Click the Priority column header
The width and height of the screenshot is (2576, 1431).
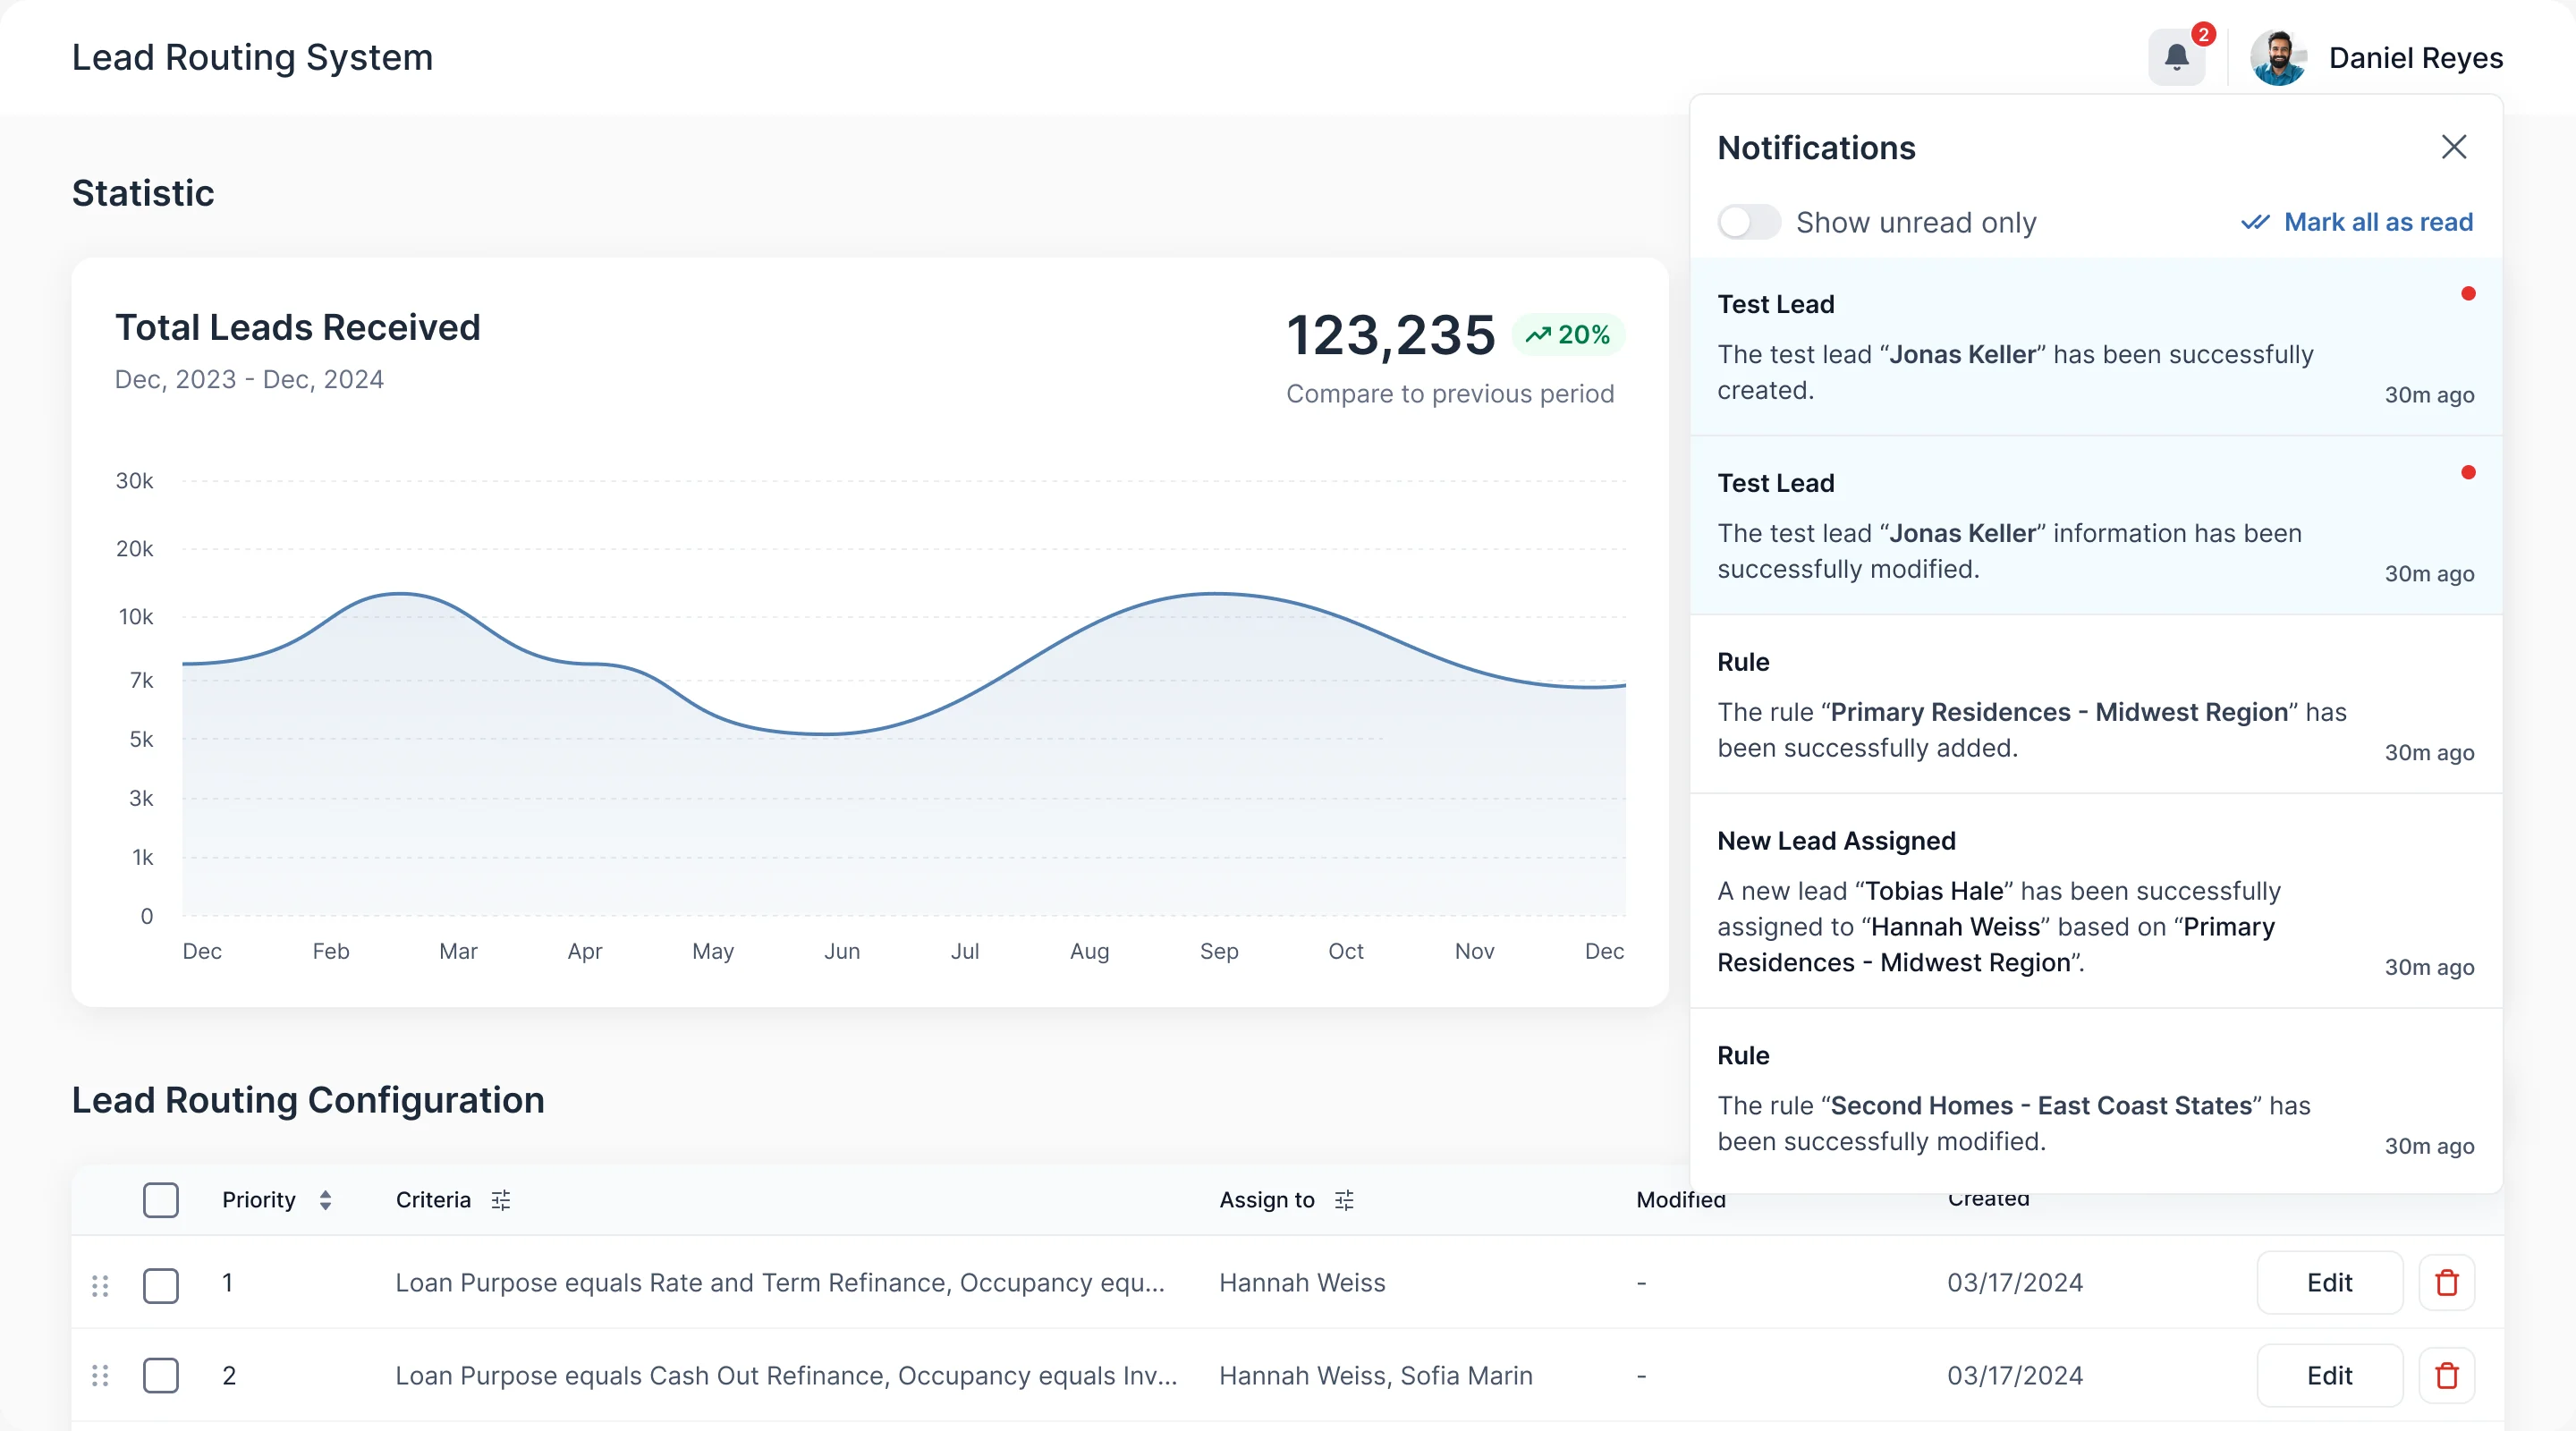click(x=259, y=1200)
